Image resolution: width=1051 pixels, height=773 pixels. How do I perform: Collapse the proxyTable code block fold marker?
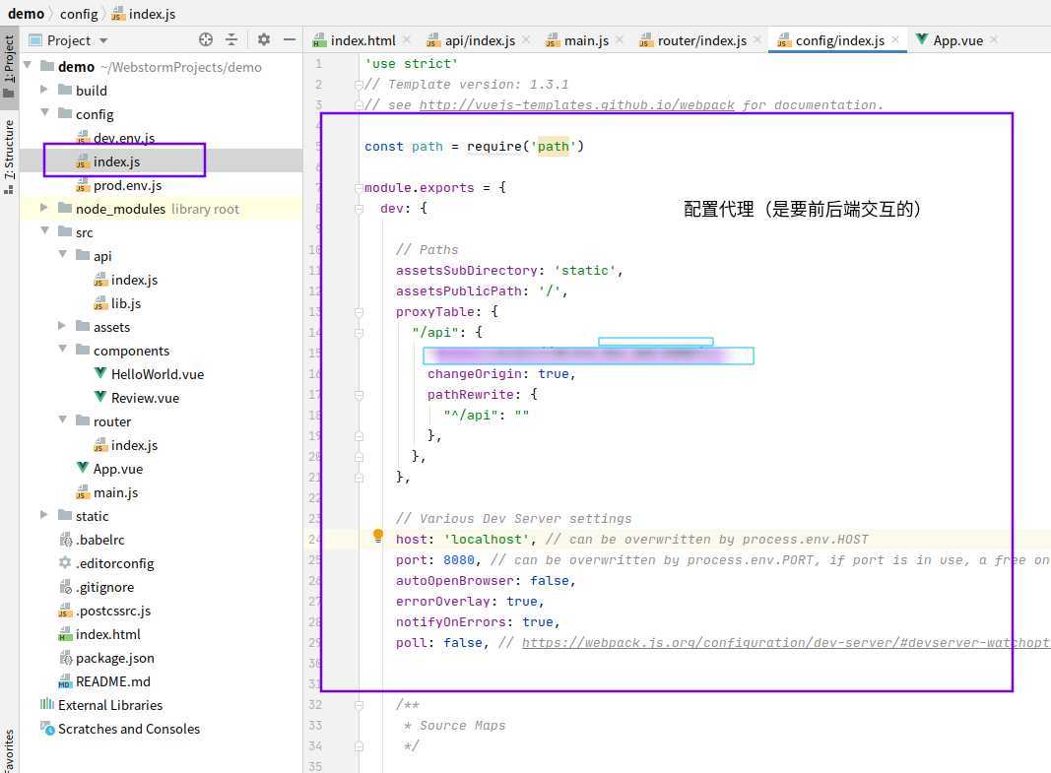point(359,312)
